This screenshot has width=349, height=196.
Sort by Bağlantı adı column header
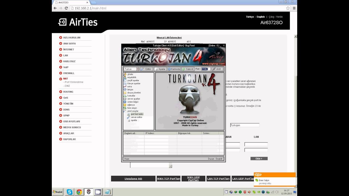[134, 133]
